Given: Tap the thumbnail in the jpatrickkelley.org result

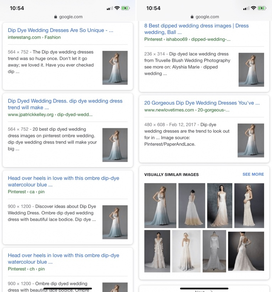Looking at the screenshot, I should coord(115,145).
